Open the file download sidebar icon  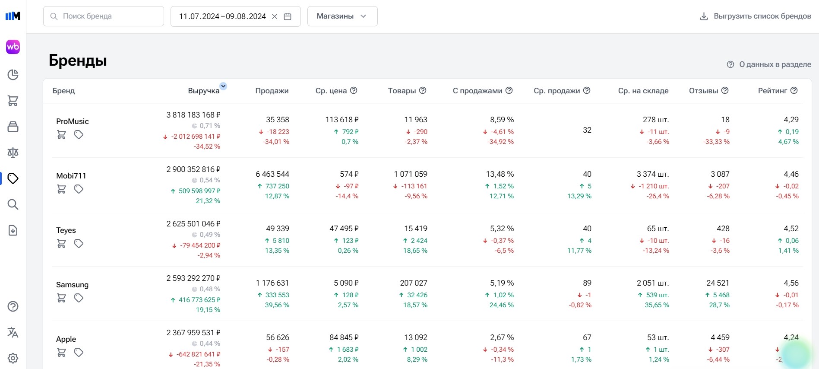tap(13, 230)
